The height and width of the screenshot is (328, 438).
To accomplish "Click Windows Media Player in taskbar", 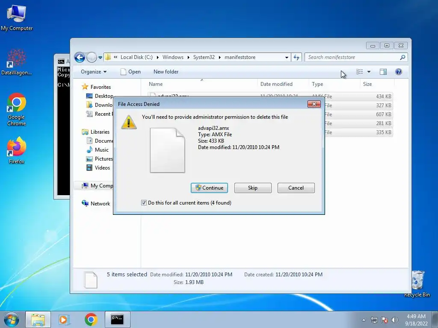I will [x=64, y=319].
